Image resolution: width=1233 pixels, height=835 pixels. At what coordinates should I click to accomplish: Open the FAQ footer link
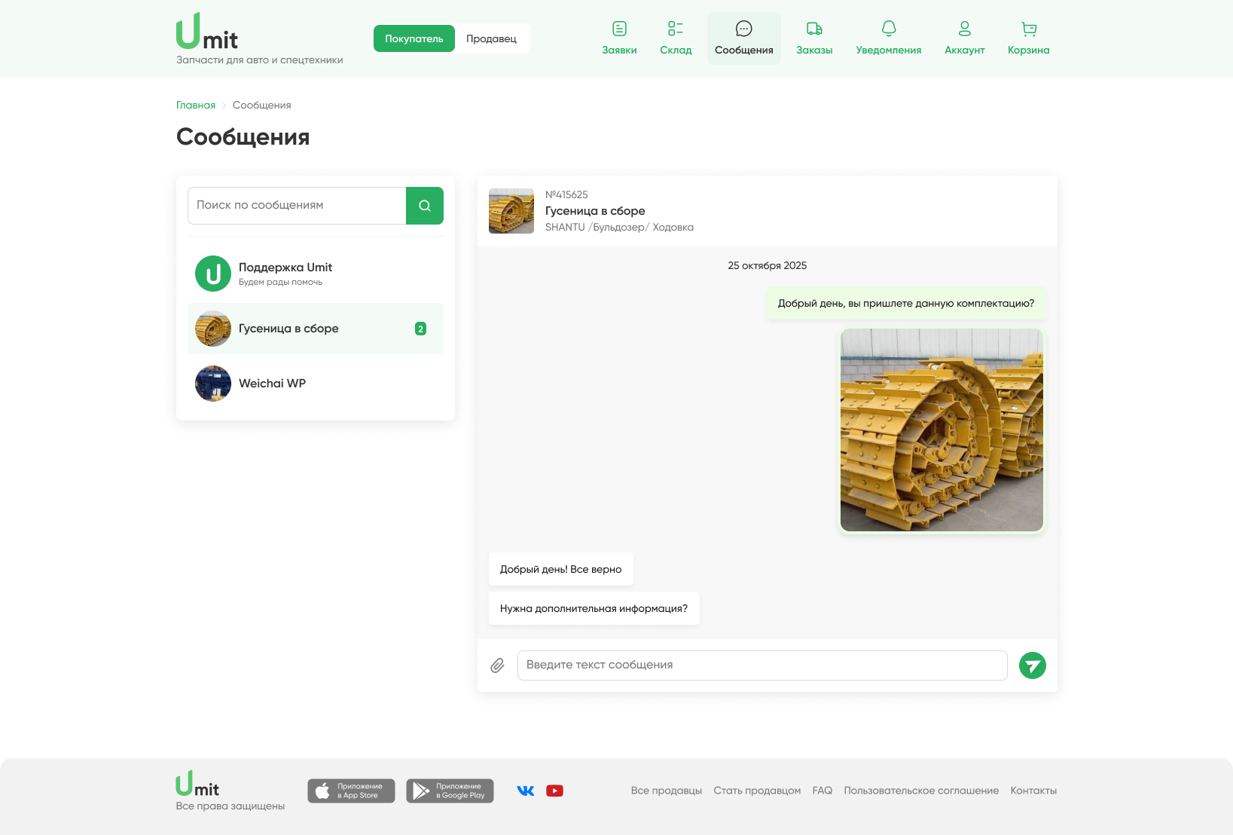click(823, 791)
